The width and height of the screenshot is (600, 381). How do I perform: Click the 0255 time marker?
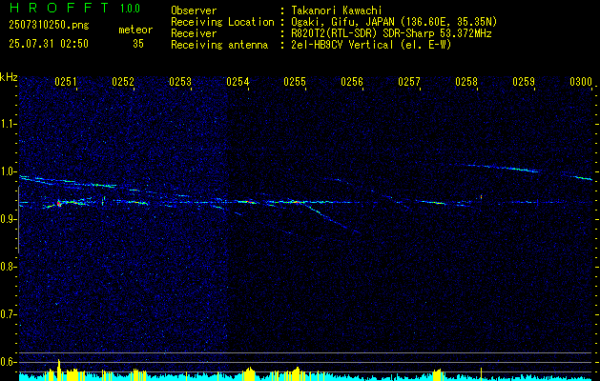[x=295, y=82]
